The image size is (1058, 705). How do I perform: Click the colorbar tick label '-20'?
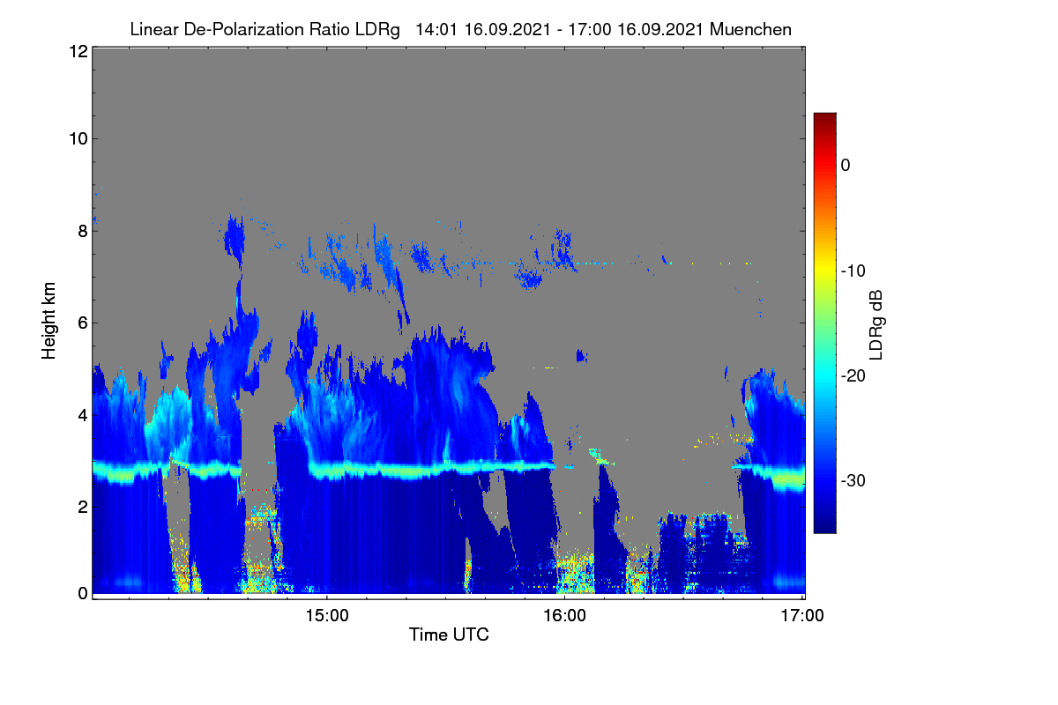point(853,375)
